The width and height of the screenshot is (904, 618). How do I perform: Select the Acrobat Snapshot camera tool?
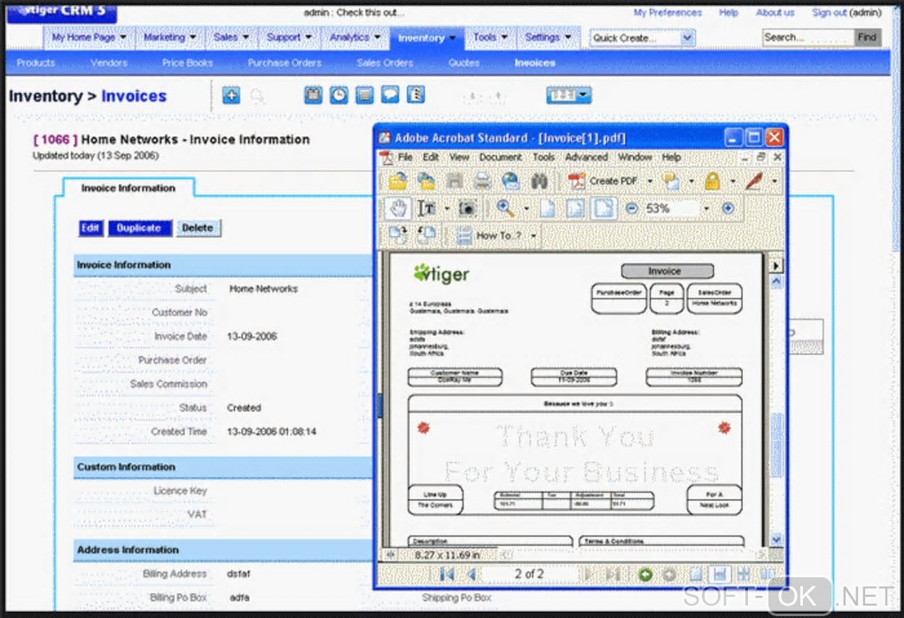[x=467, y=208]
